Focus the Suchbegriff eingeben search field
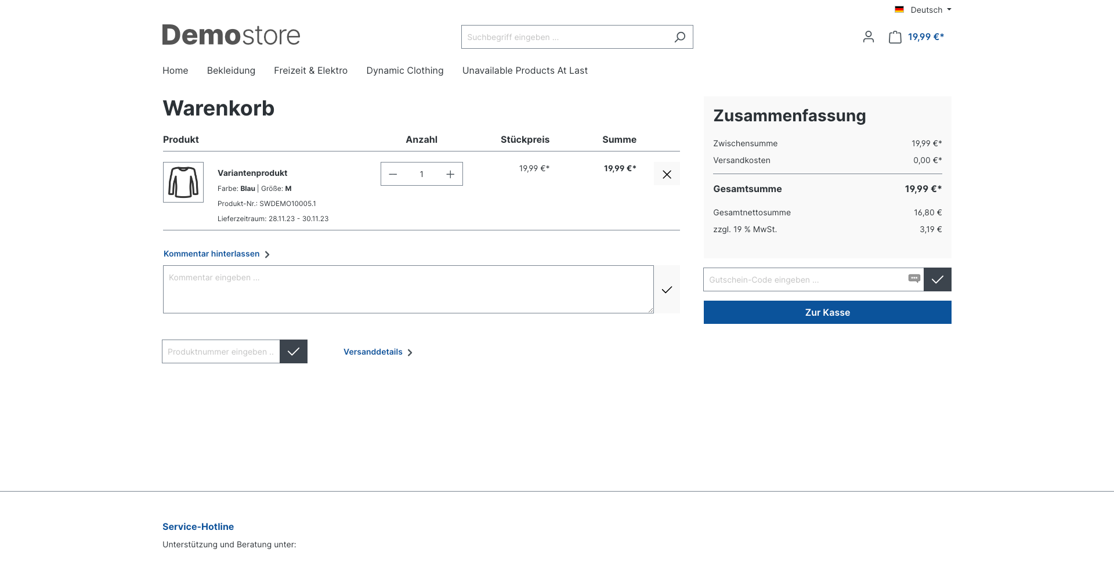Image resolution: width=1114 pixels, height=563 pixels. point(566,37)
